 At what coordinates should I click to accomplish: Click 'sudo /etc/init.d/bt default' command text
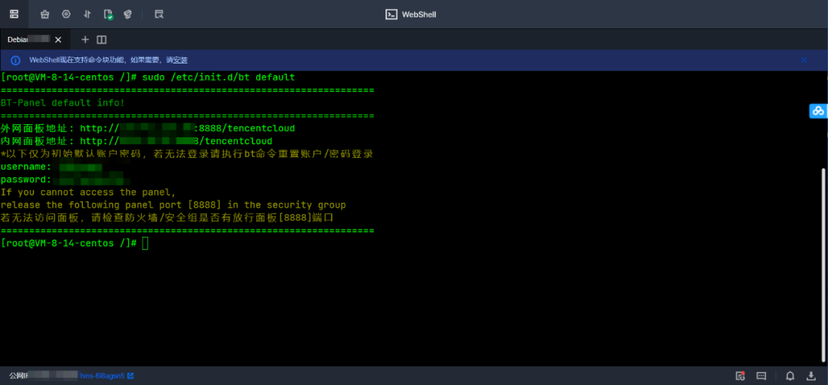pyautogui.click(x=219, y=77)
